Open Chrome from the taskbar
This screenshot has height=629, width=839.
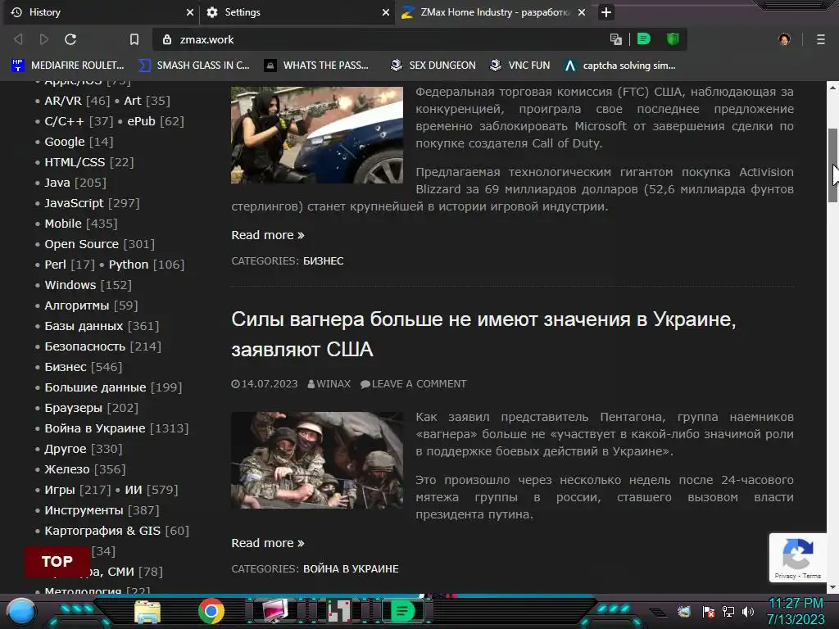(x=211, y=611)
